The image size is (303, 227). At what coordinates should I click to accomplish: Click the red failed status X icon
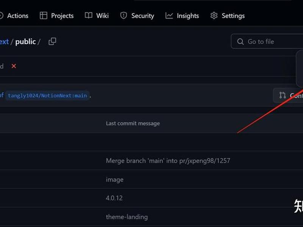tap(14, 66)
